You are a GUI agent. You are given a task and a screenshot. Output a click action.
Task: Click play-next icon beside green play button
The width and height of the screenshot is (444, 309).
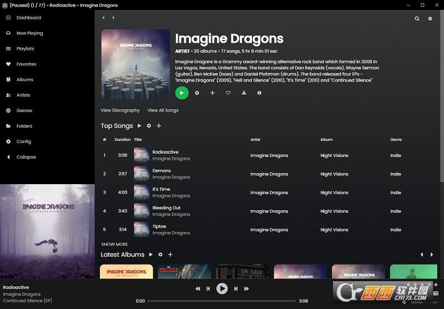tap(197, 93)
